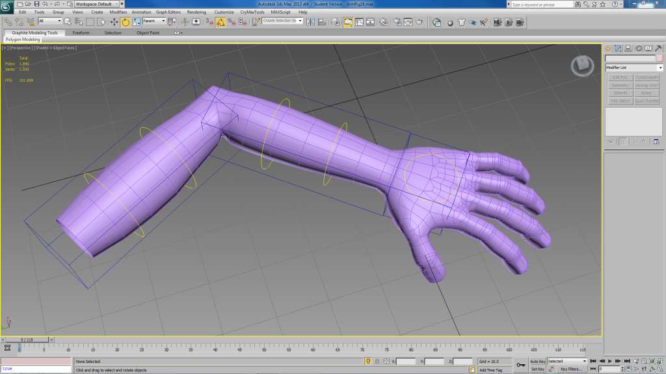Open the Modifiers menu
The width and height of the screenshot is (666, 374).
118,12
